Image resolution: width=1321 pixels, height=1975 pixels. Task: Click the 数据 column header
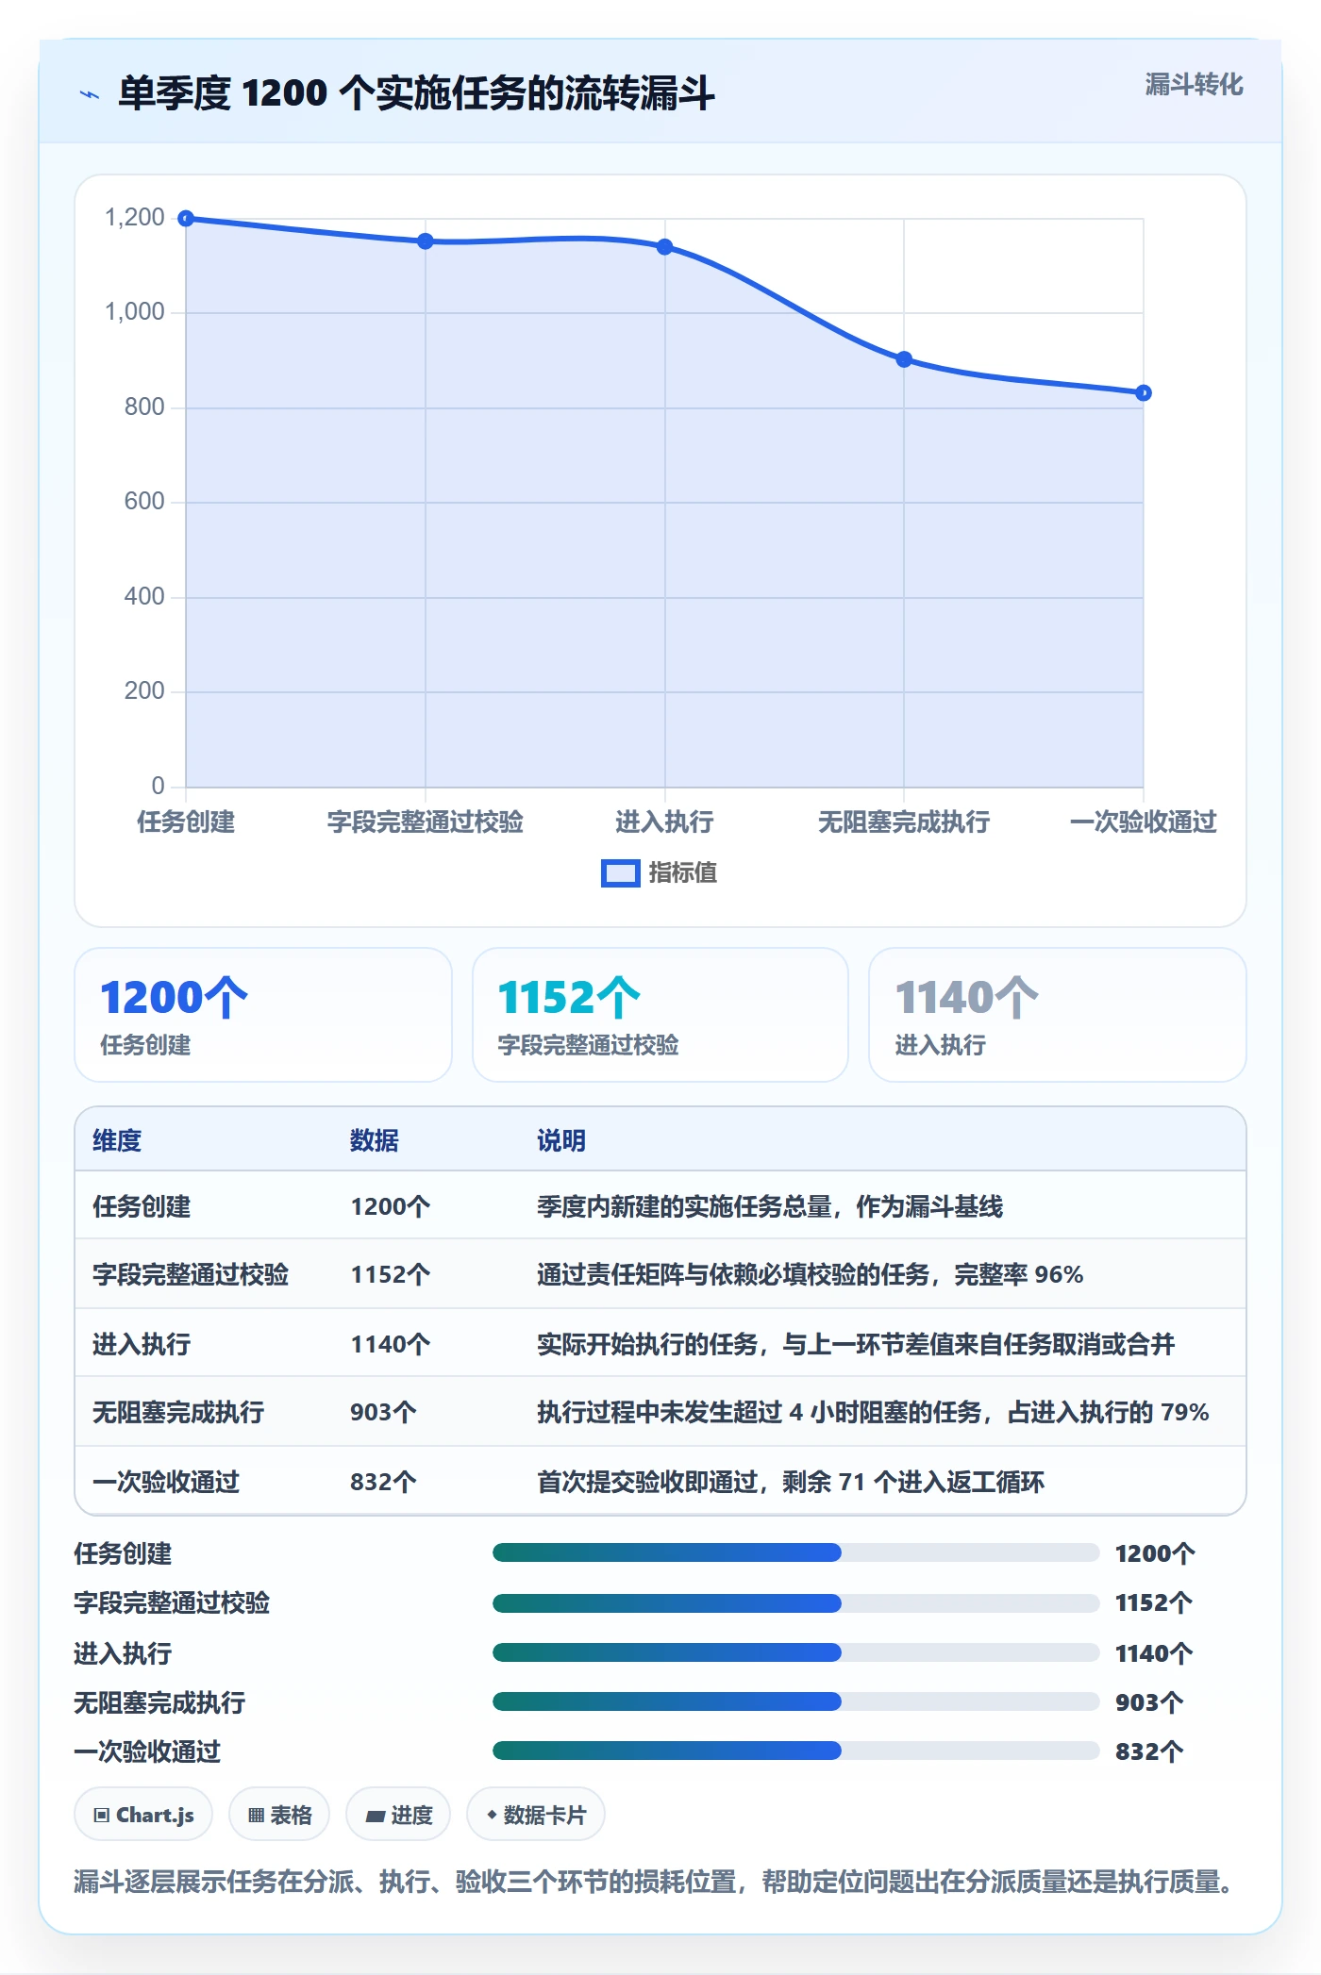375,1140
